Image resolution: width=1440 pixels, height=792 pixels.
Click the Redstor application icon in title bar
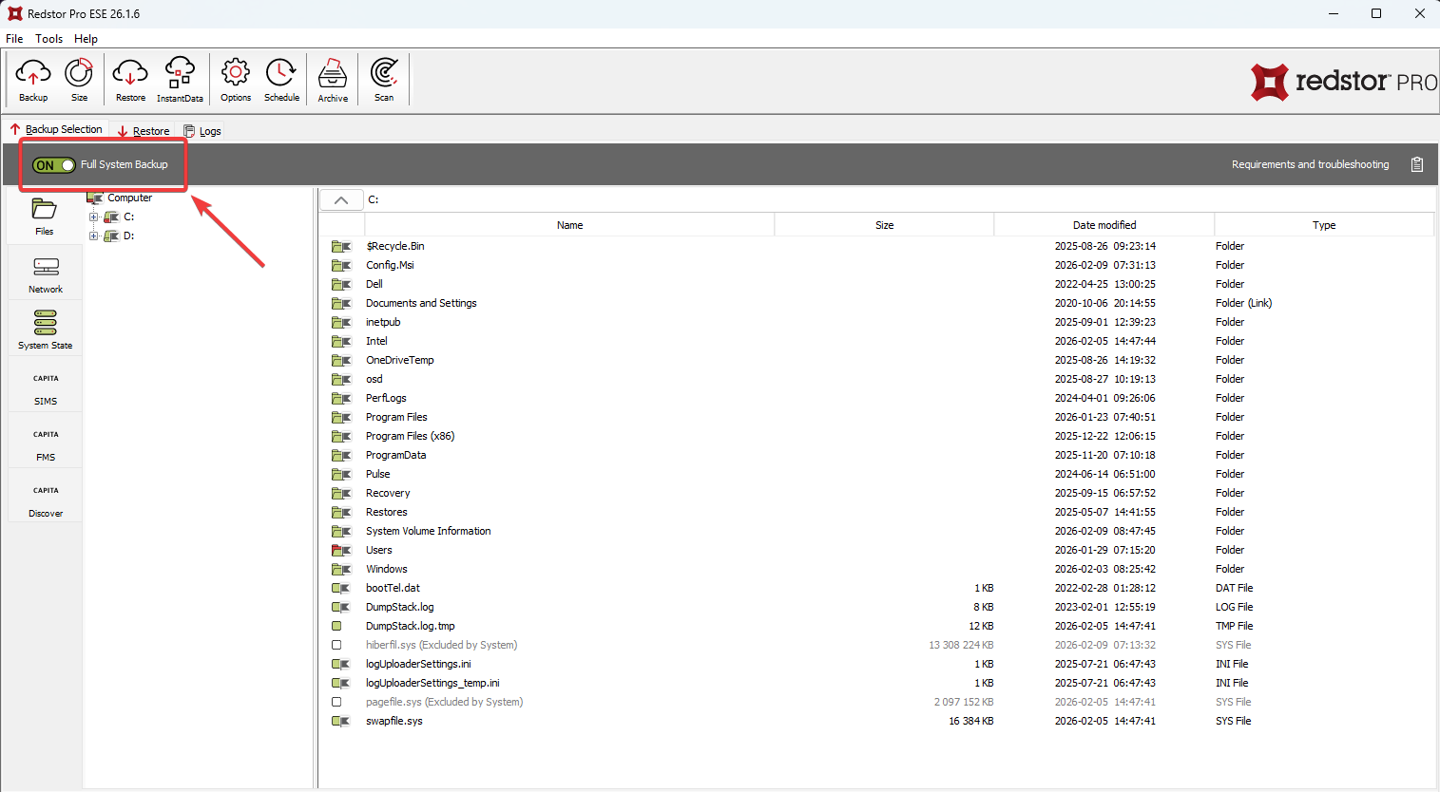(x=14, y=13)
